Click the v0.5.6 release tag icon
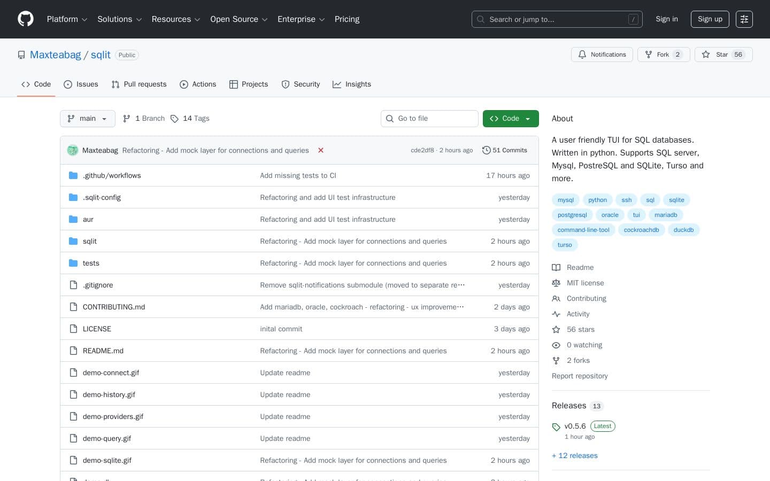The width and height of the screenshot is (770, 481). click(556, 426)
